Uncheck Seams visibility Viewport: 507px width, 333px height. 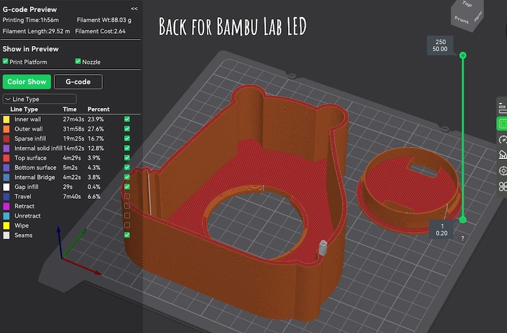point(127,235)
